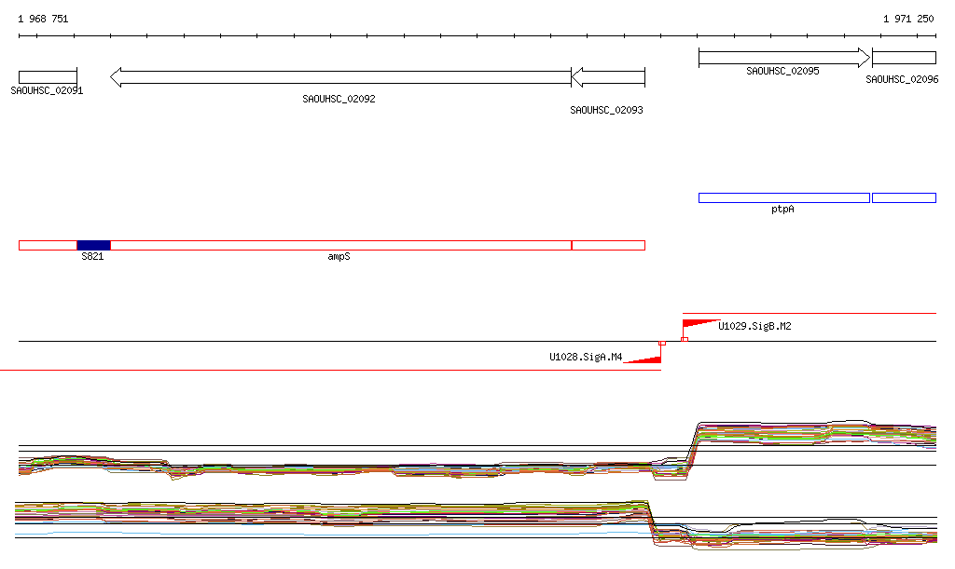The width and height of the screenshot is (955, 569).
Task: Click the red ampS annotation bar
Action: point(340,246)
